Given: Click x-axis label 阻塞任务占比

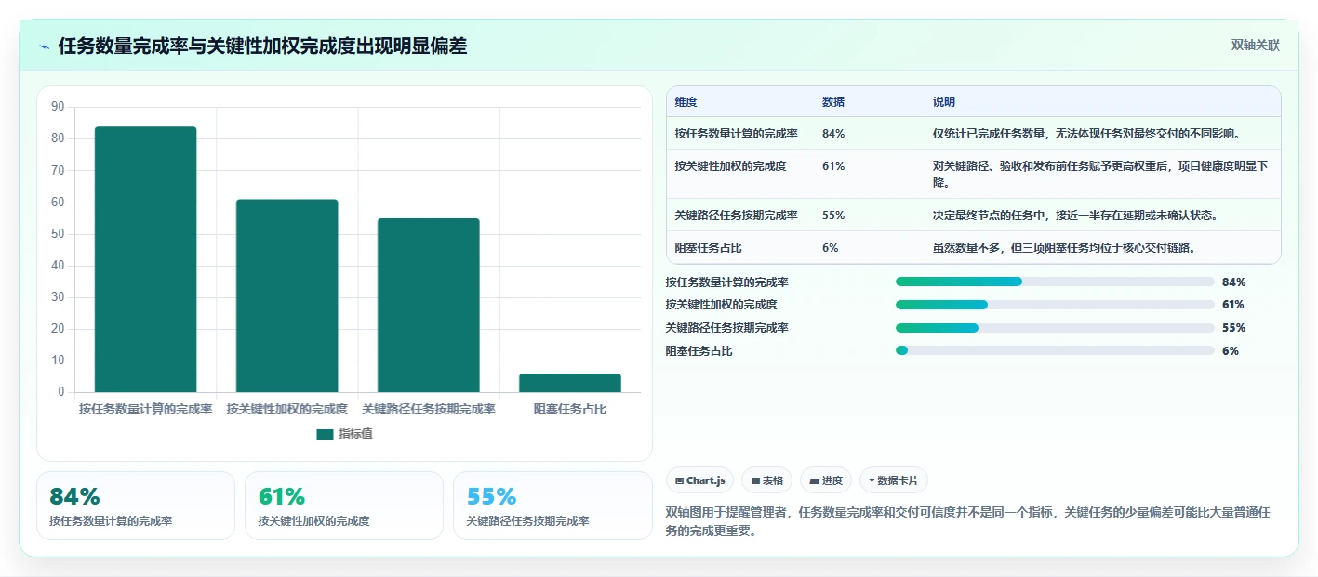Looking at the screenshot, I should [570, 409].
